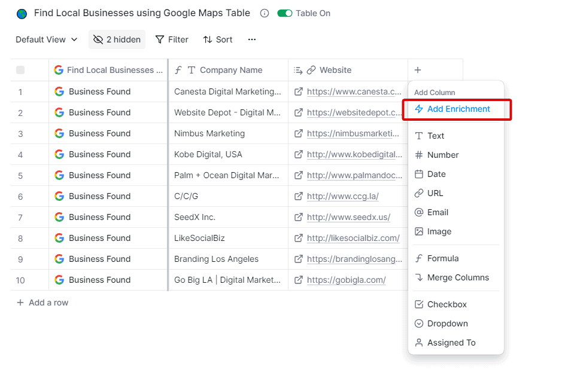Screen dimensions: 562x385
Task: Click the Go Big LA company cell
Action: (228, 280)
